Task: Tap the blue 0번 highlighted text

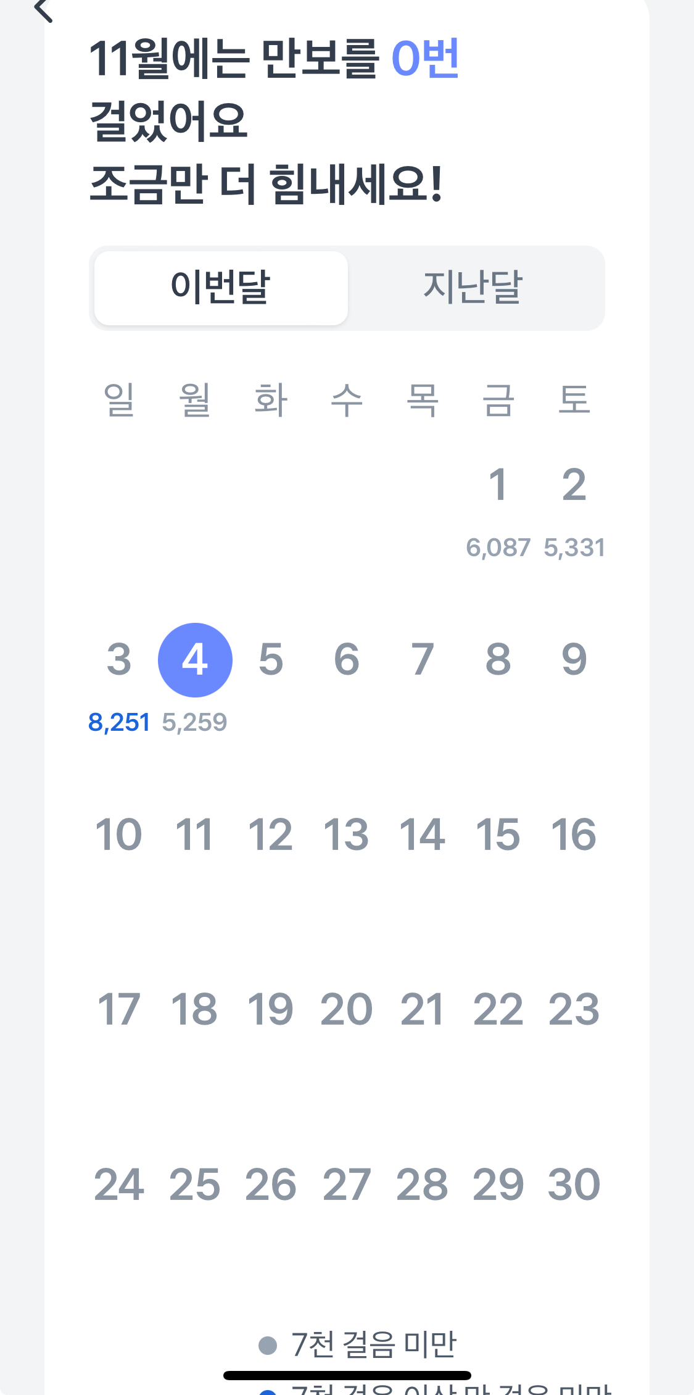Action: [425, 59]
